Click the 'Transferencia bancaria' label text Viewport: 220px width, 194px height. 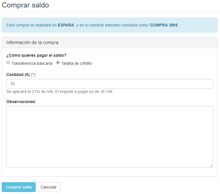coord(32,63)
